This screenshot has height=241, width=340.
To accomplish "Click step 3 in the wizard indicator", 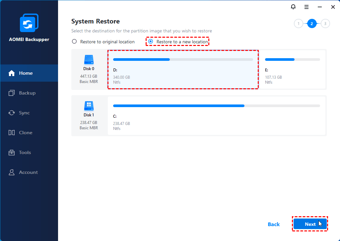I will 325,23.
